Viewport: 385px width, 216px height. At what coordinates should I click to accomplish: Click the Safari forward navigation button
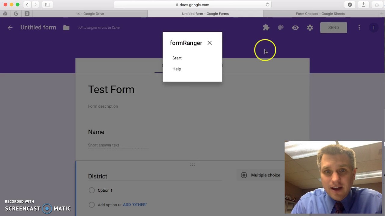(x=35, y=4)
